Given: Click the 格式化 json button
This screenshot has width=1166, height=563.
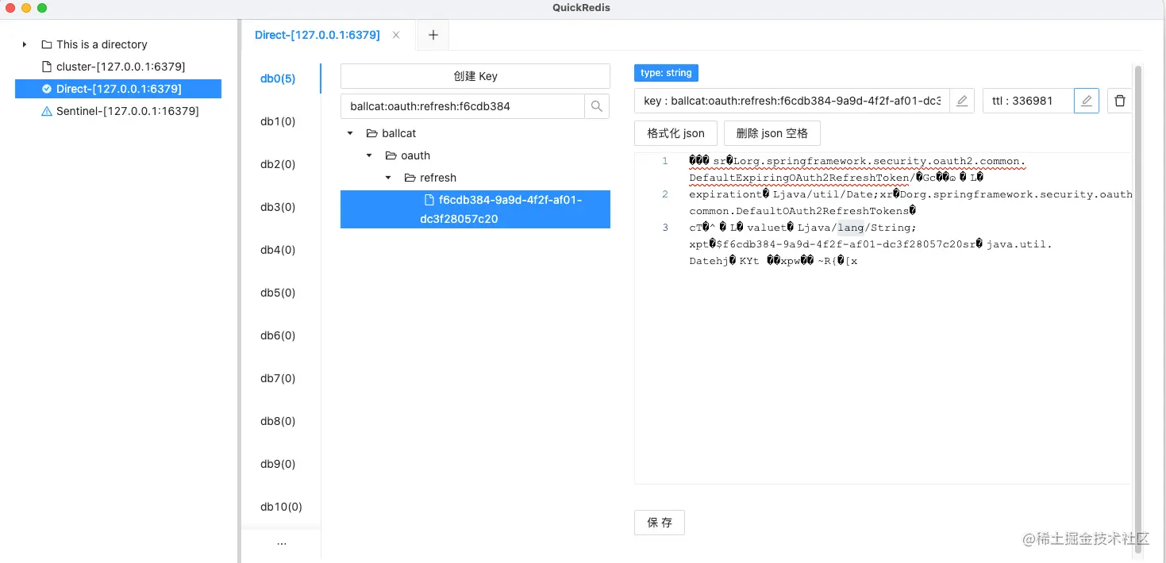Looking at the screenshot, I should (676, 133).
